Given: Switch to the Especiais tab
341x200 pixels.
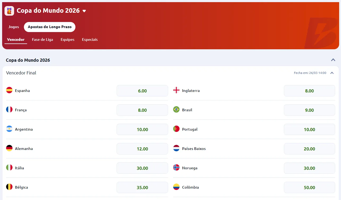Looking at the screenshot, I should [x=90, y=39].
